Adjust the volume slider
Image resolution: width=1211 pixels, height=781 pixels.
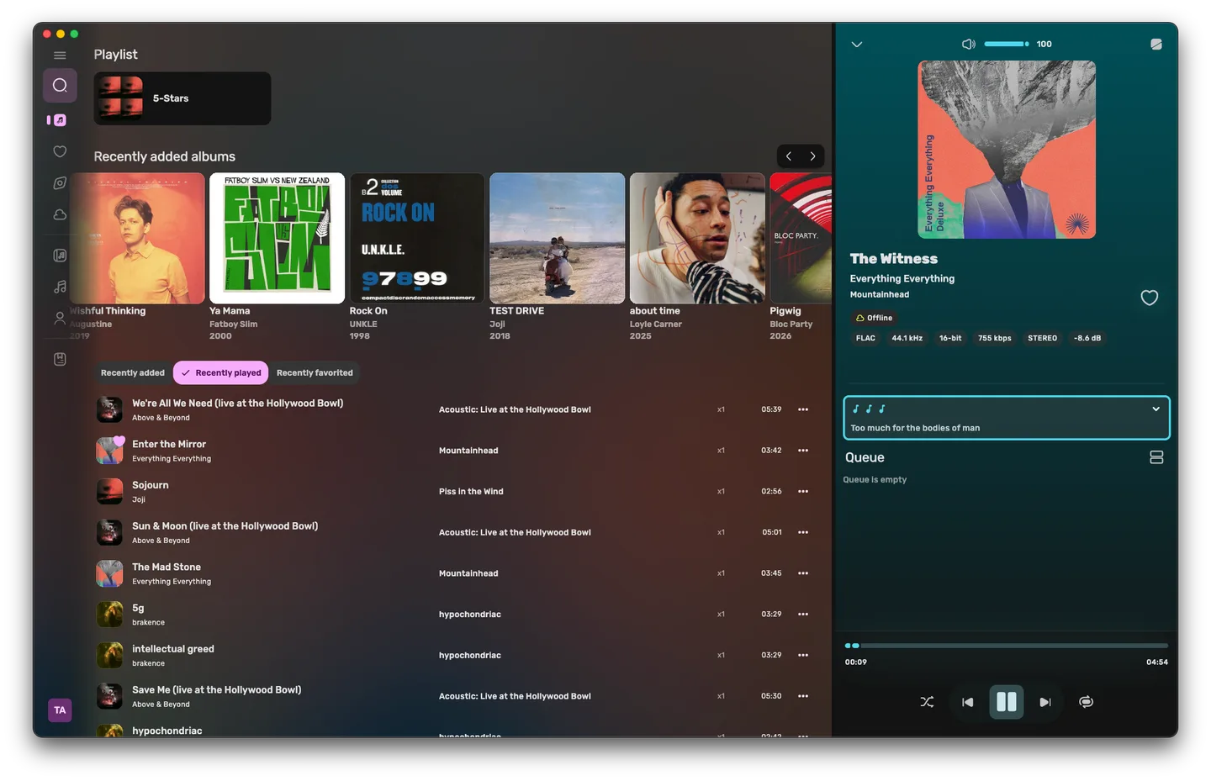tap(1007, 44)
